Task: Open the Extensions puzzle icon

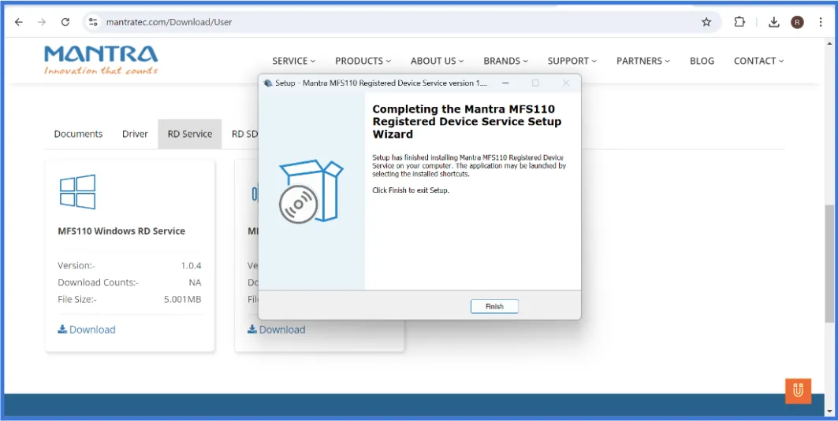Action: pos(739,22)
